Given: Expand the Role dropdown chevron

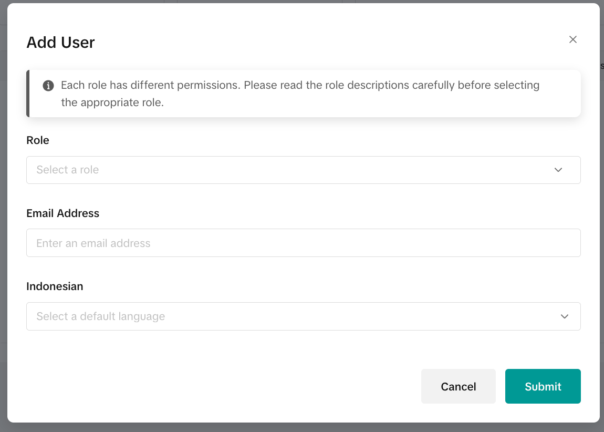Looking at the screenshot, I should [x=558, y=170].
